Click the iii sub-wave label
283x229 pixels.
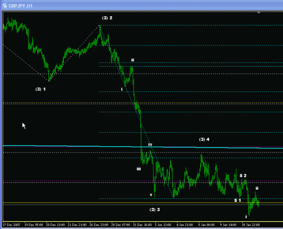(139, 169)
